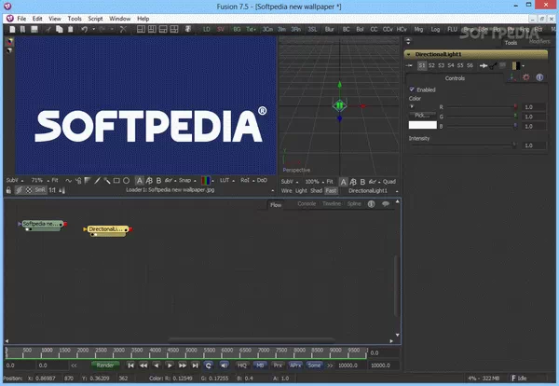Select the Softpedia loader node in flow
Viewport: 559px width, 386px height.
click(x=41, y=225)
